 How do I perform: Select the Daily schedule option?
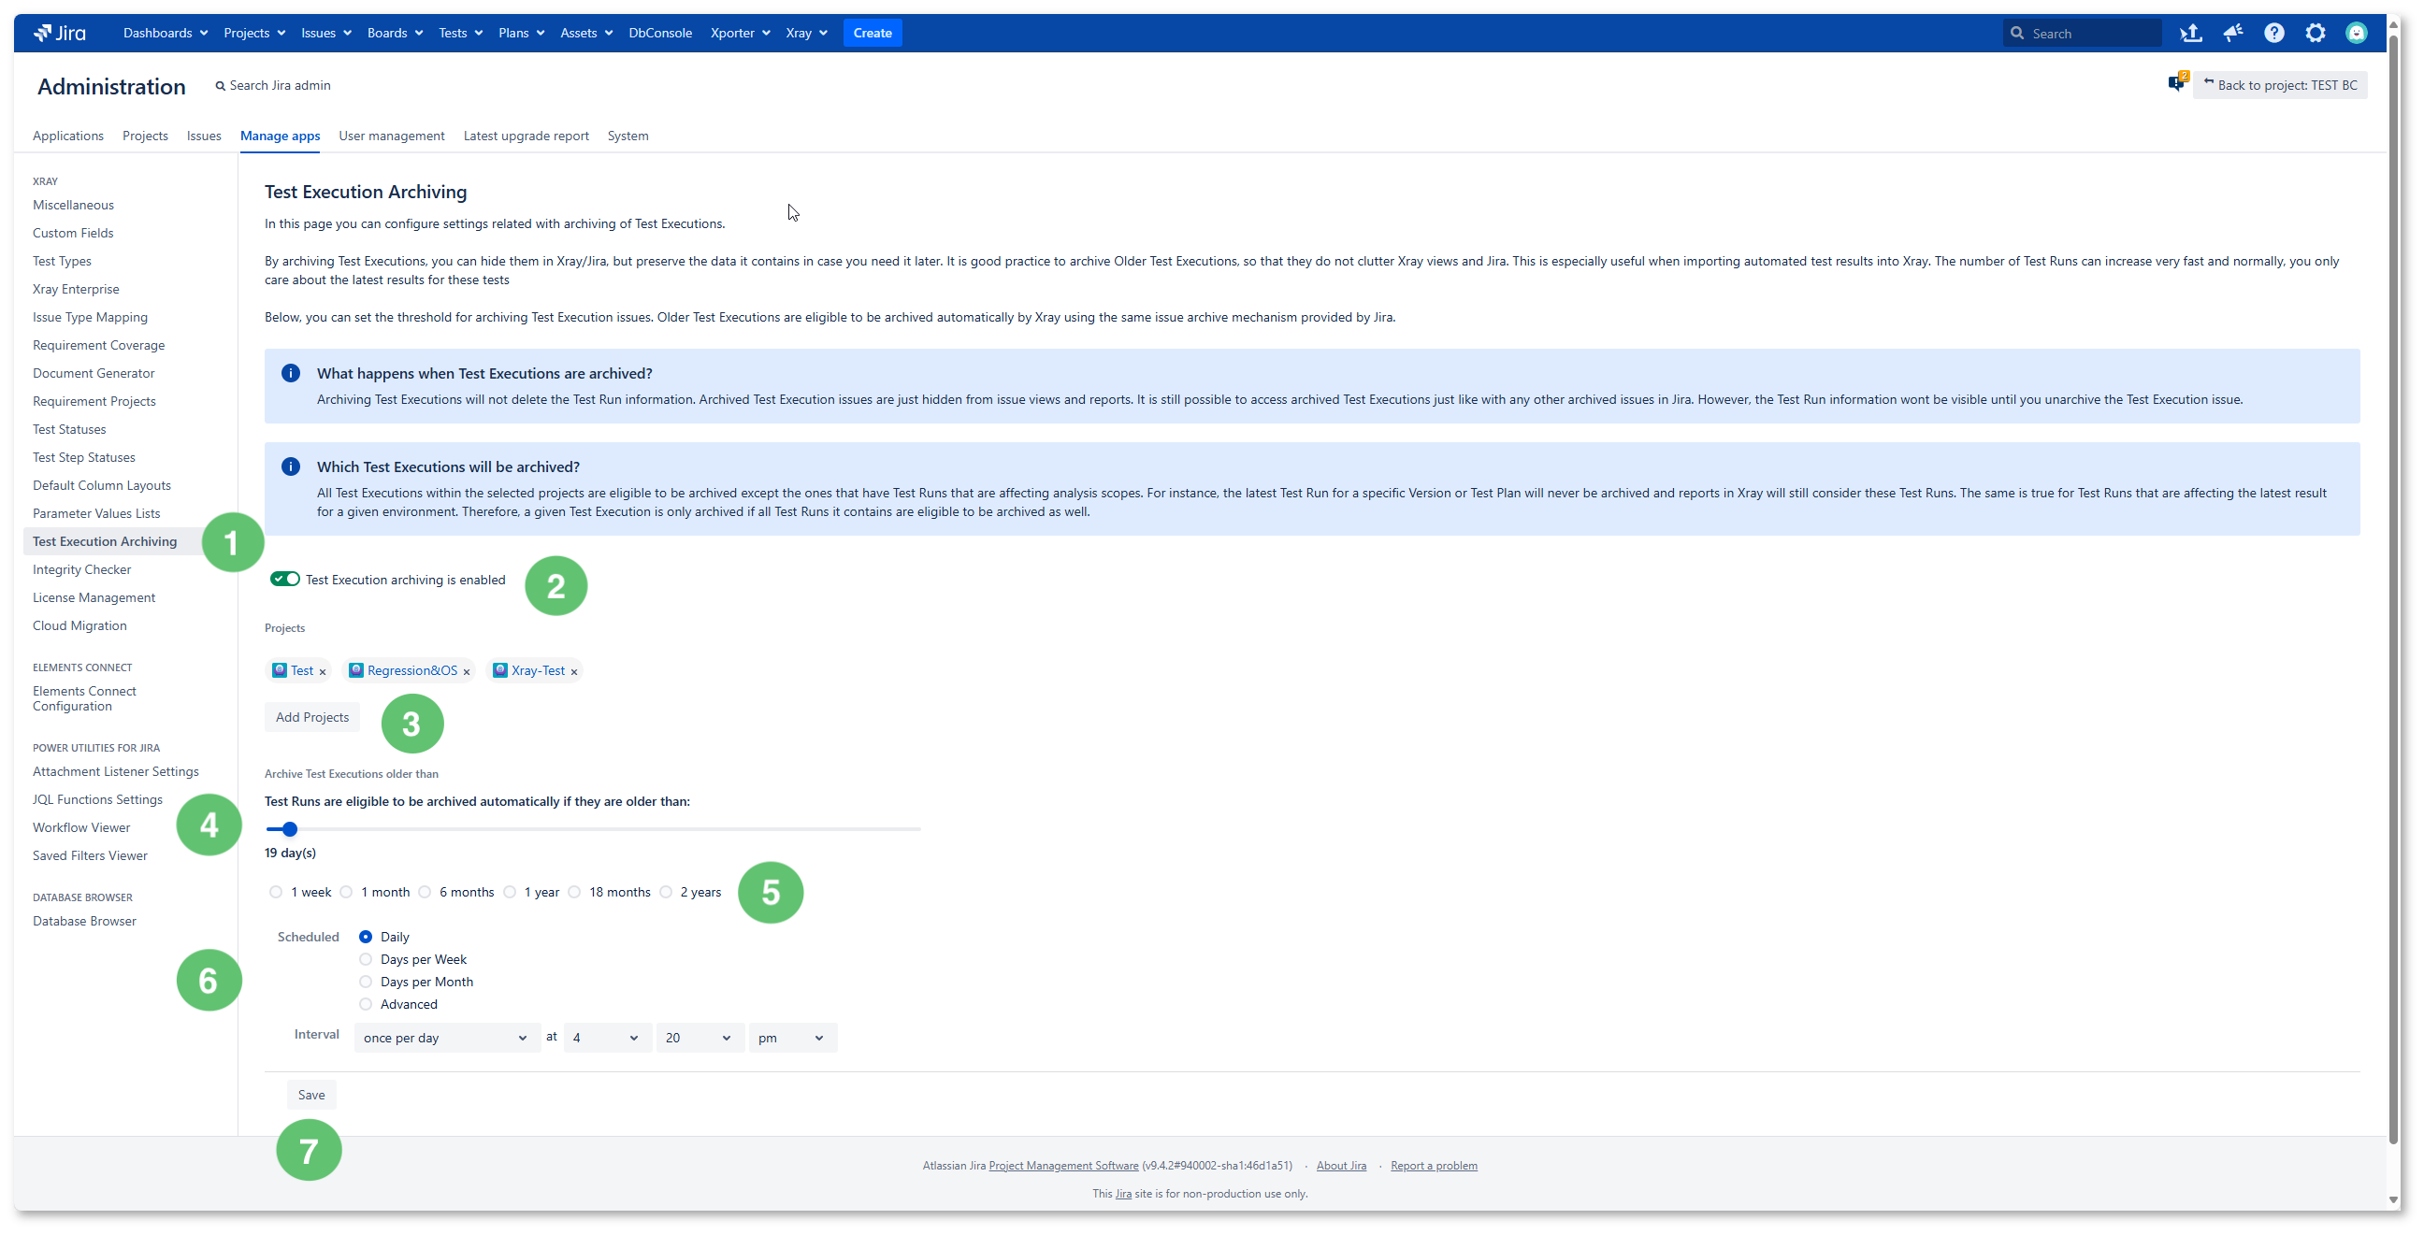tap(366, 937)
